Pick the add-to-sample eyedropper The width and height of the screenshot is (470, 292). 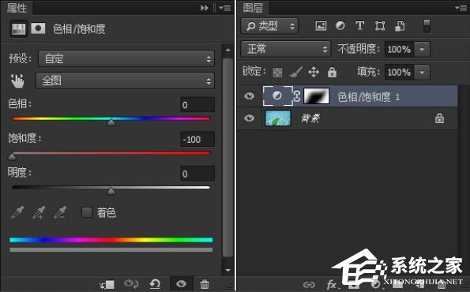39,212
